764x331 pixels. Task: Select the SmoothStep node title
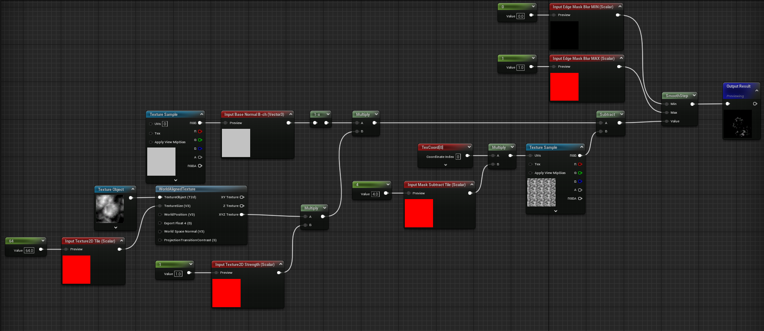coord(677,96)
